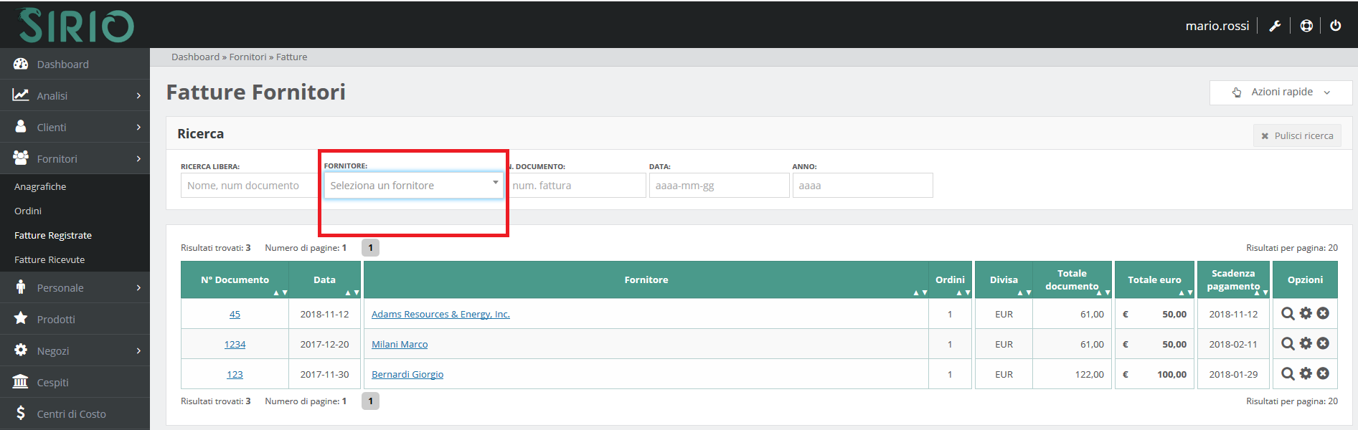Click the power logout icon
The image size is (1358, 430).
coord(1335,26)
